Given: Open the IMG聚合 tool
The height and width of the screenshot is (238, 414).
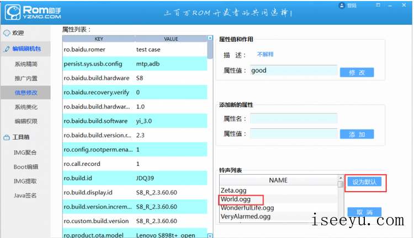Looking at the screenshot, I should point(25,153).
